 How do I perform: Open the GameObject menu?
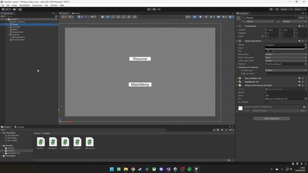pyautogui.click(x=25, y=5)
